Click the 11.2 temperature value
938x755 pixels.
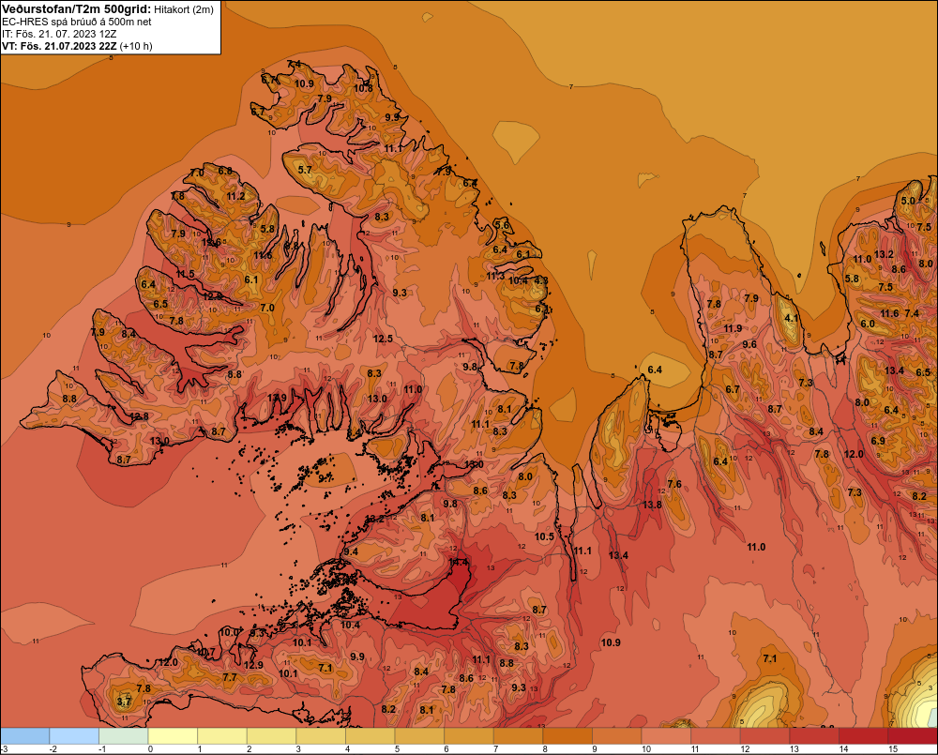click(235, 196)
